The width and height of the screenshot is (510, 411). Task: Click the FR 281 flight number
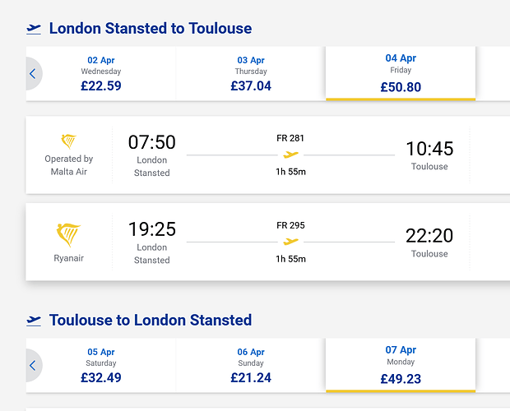pyautogui.click(x=290, y=138)
